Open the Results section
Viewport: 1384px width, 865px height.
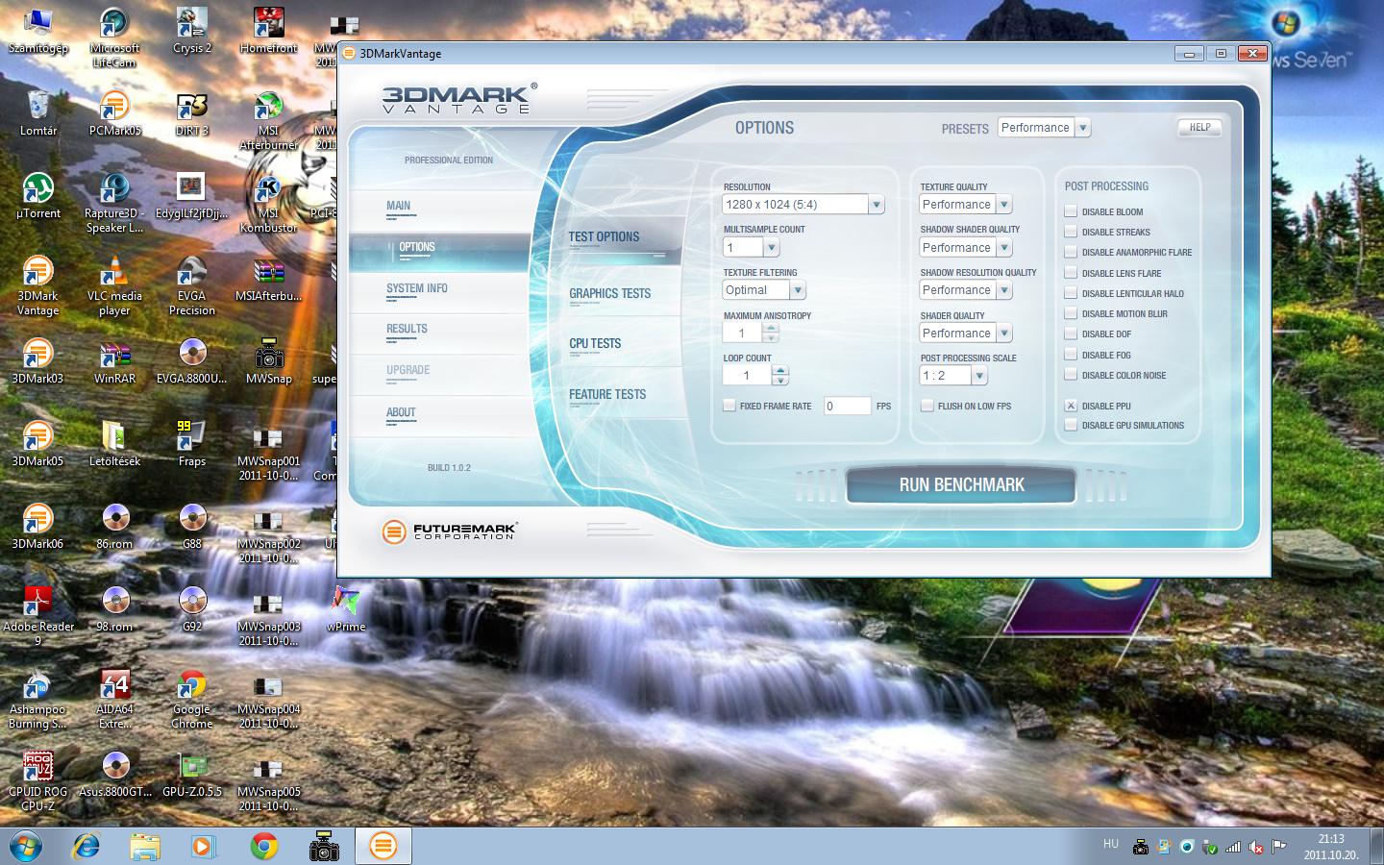pos(407,329)
